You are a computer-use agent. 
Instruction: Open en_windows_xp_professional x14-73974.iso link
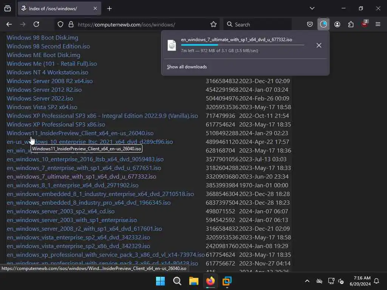106,255
